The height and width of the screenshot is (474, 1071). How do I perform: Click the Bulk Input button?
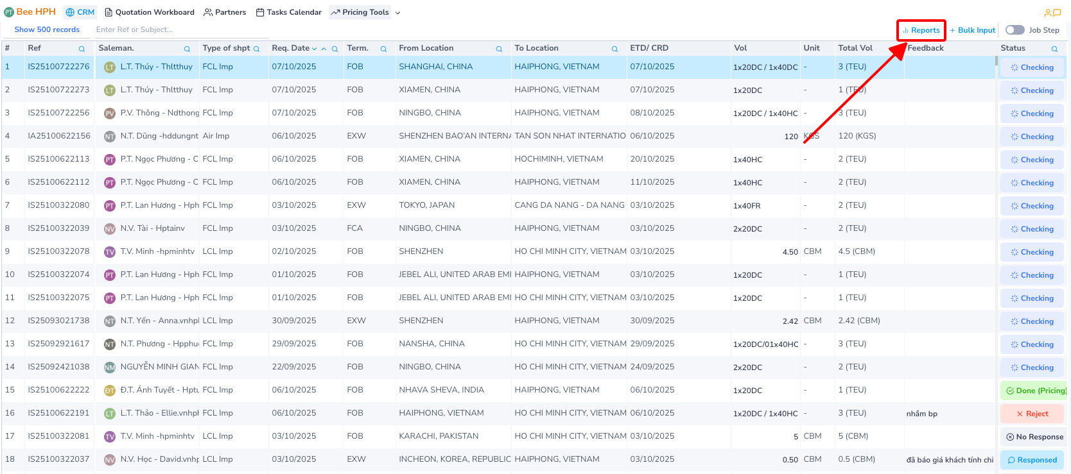973,30
